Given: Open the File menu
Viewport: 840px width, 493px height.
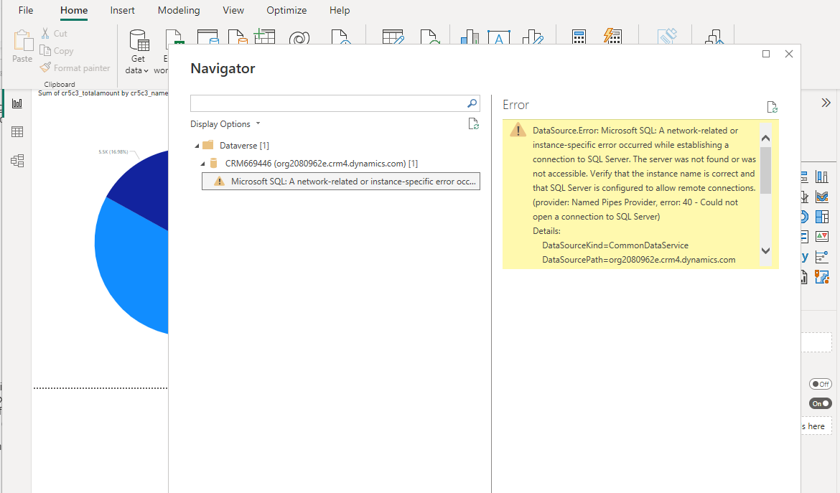Looking at the screenshot, I should pyautogui.click(x=26, y=10).
